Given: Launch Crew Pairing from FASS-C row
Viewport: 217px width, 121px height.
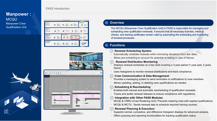Looking at the screenshot, I should point(57,31).
